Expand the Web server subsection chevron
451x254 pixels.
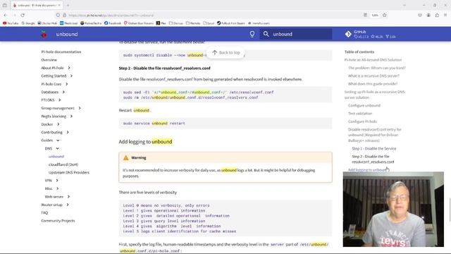click(68, 196)
